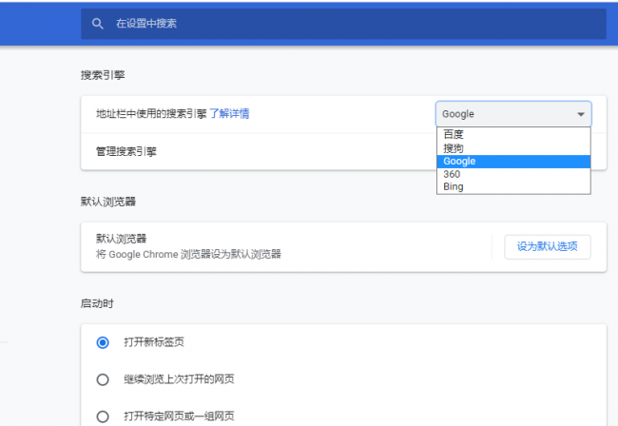Open the 了解详情 link
The width and height of the screenshot is (618, 426).
229,113
